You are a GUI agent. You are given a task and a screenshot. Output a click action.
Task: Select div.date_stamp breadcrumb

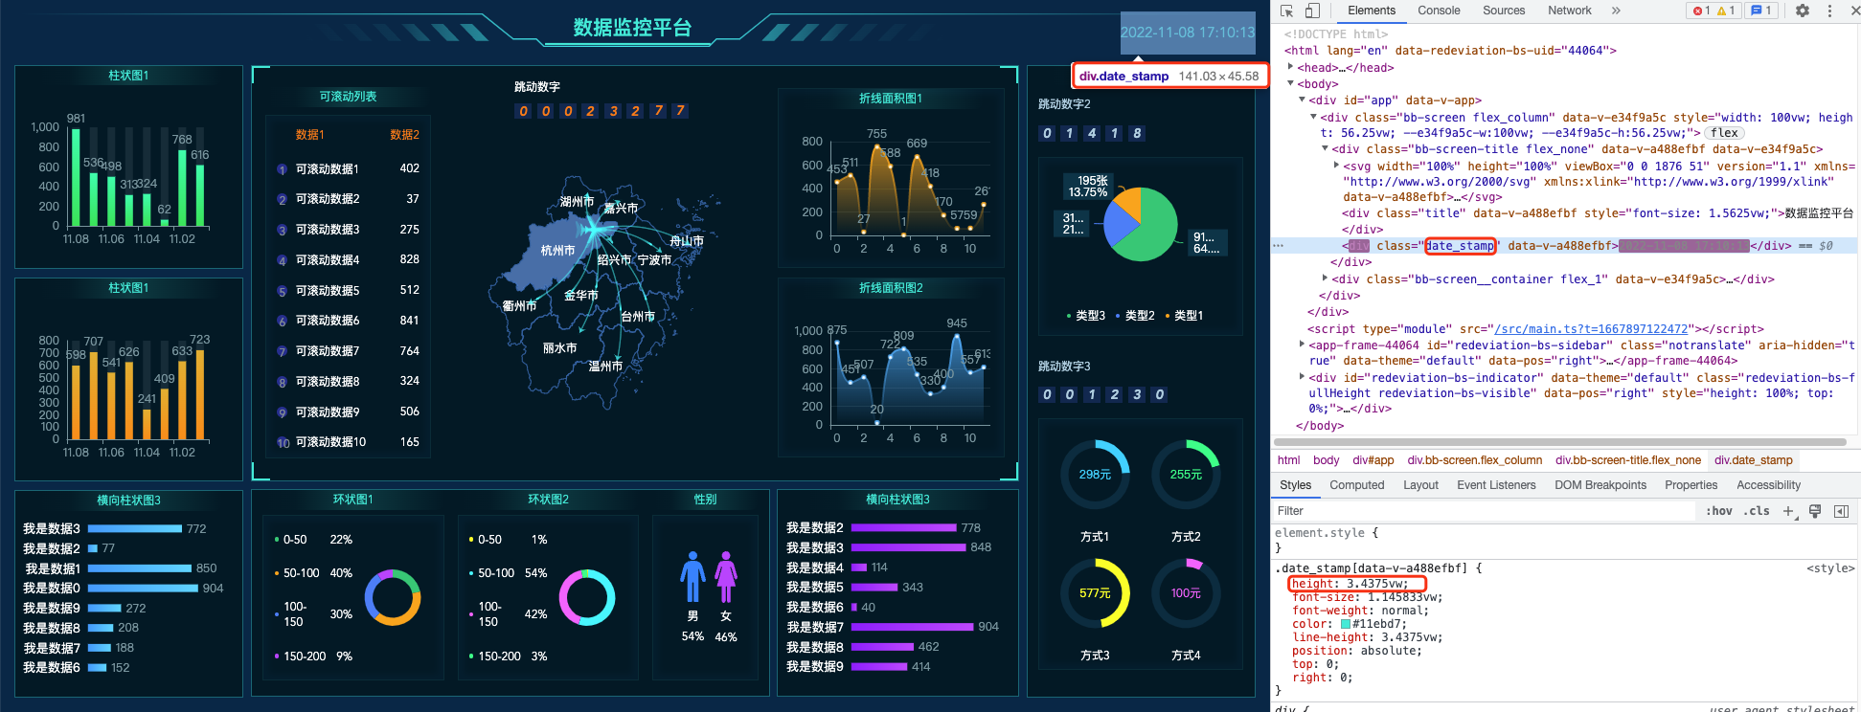click(1754, 460)
